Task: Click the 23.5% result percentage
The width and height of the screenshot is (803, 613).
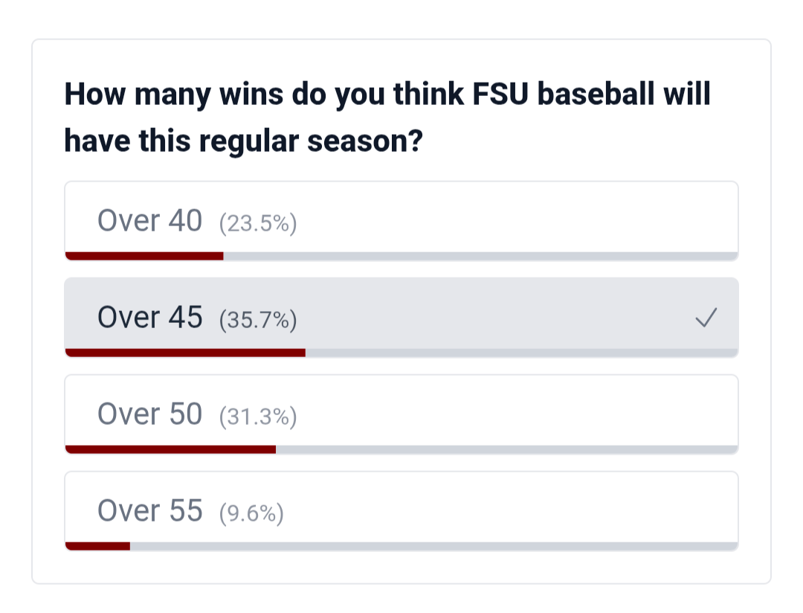Action: coord(258,223)
